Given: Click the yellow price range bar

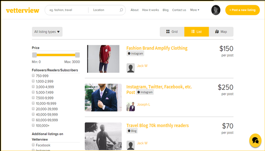Looking at the screenshot, I should point(56,55).
